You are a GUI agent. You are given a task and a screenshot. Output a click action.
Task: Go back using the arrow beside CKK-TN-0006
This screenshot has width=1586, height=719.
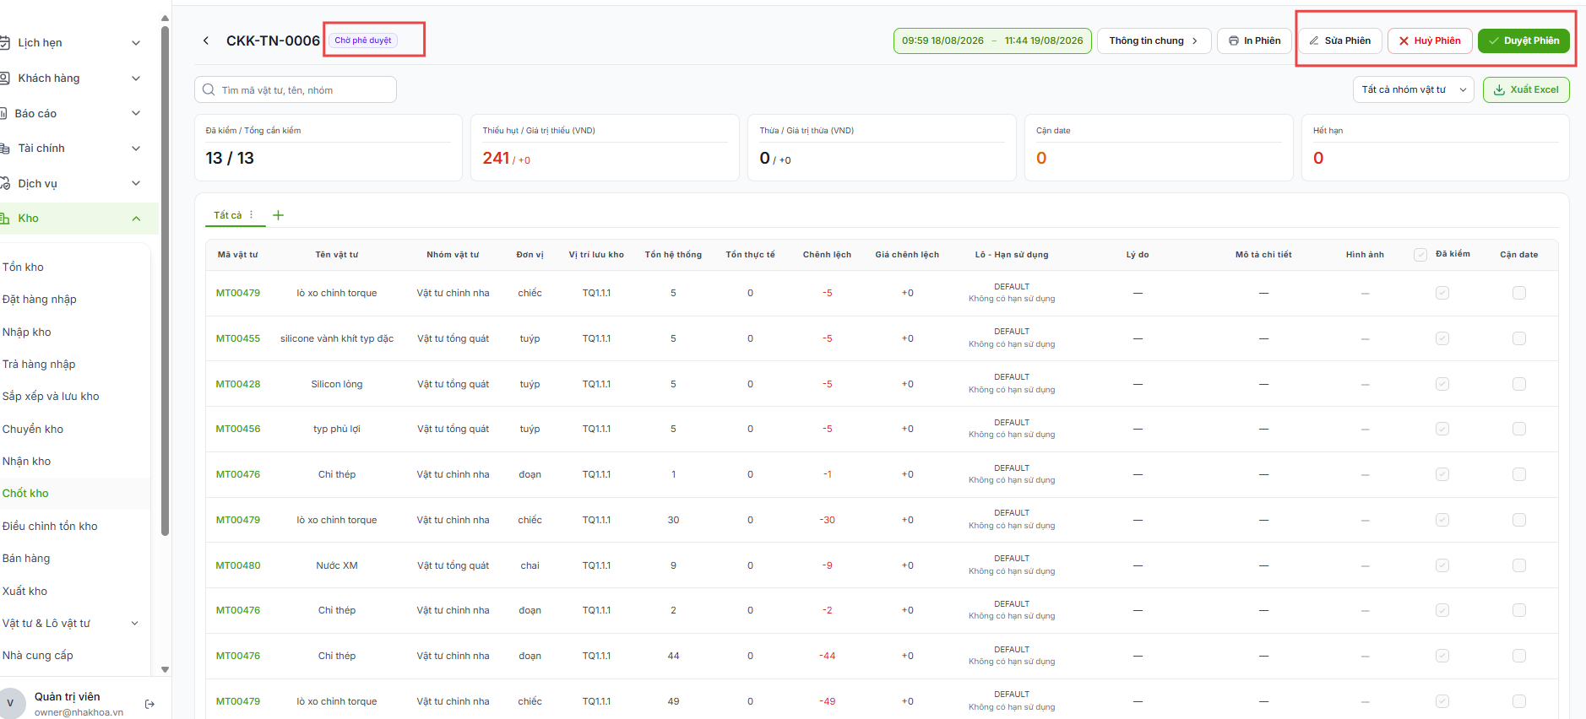206,41
